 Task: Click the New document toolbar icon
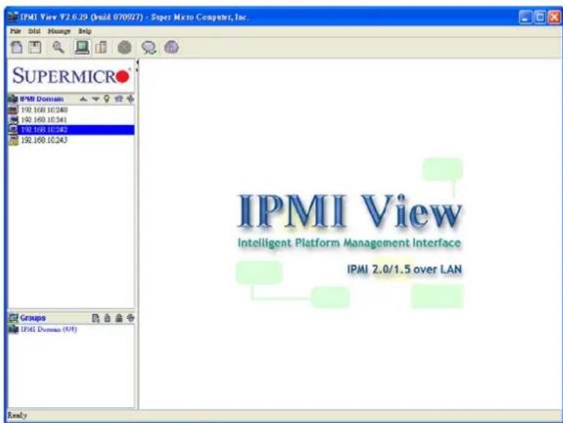point(17,47)
